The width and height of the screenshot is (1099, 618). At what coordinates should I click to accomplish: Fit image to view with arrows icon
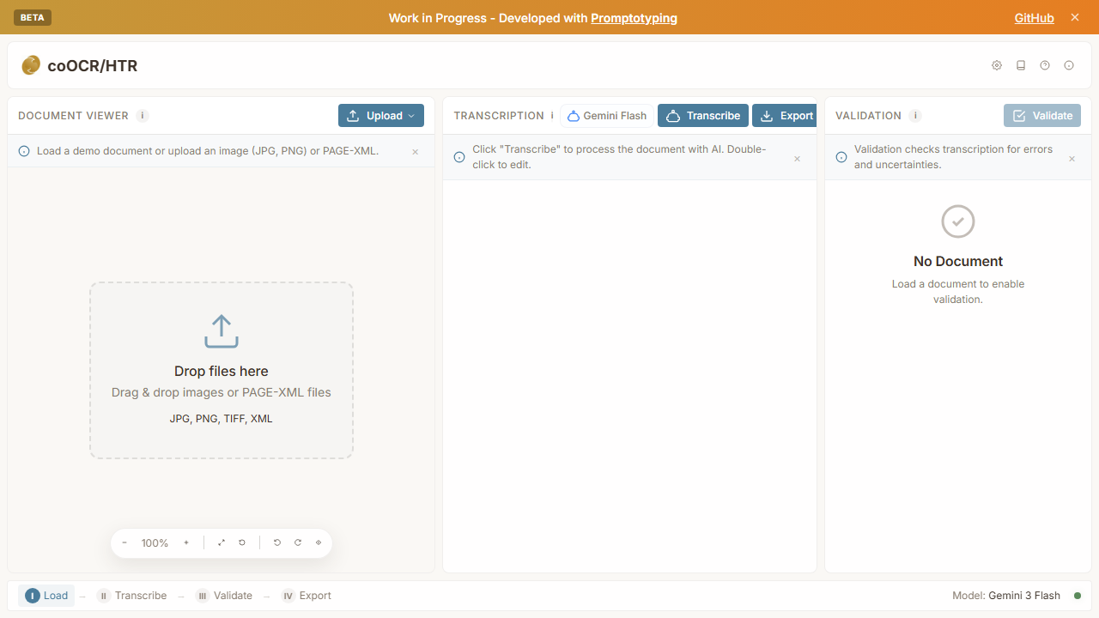pyautogui.click(x=222, y=542)
